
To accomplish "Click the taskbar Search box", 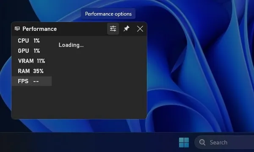I will click(x=224, y=142).
